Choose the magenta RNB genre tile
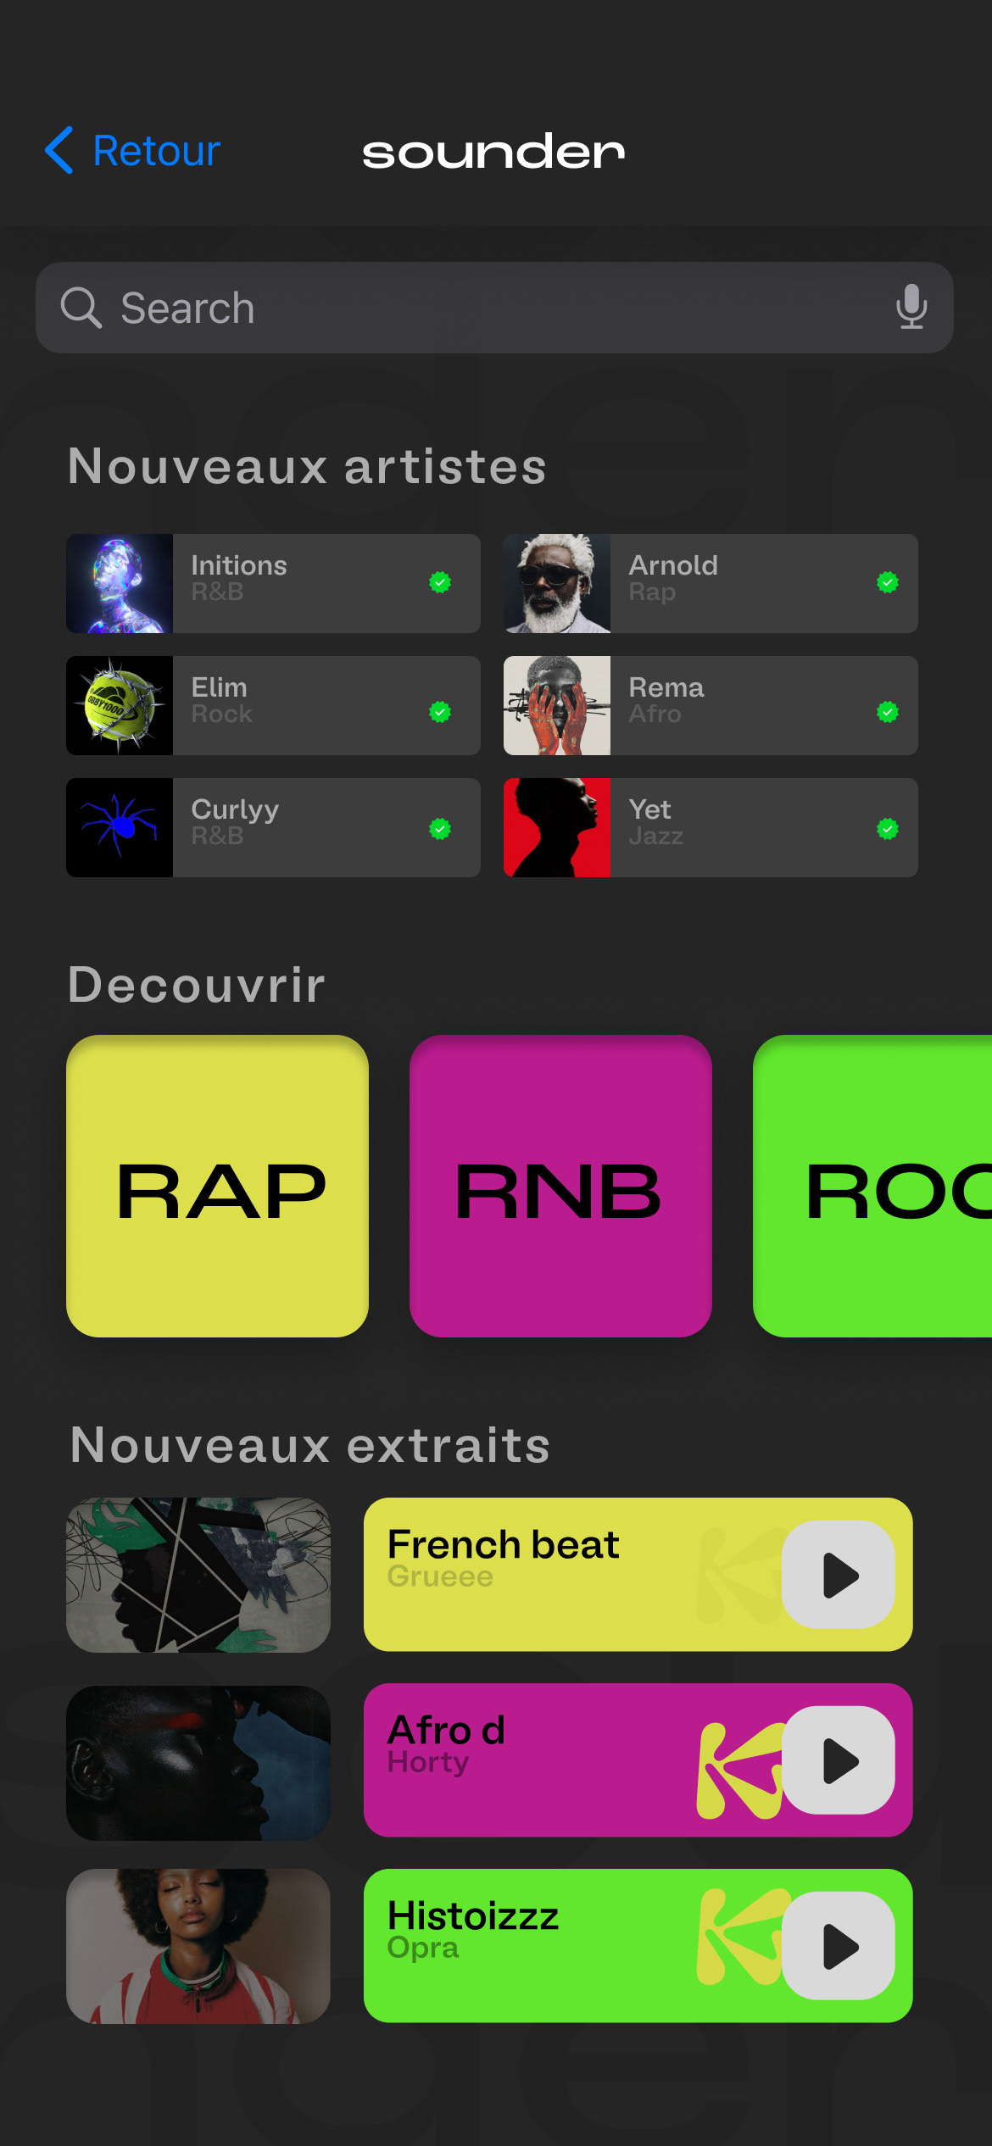This screenshot has height=2146, width=992. click(x=560, y=1186)
